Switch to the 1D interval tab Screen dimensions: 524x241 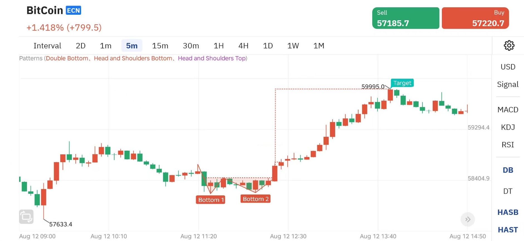tap(268, 46)
